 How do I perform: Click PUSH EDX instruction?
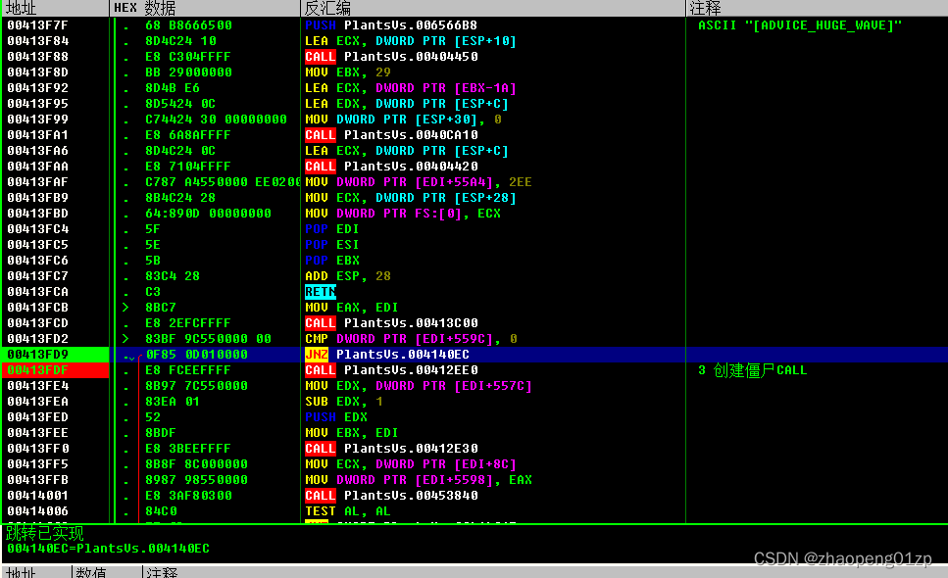click(x=336, y=417)
